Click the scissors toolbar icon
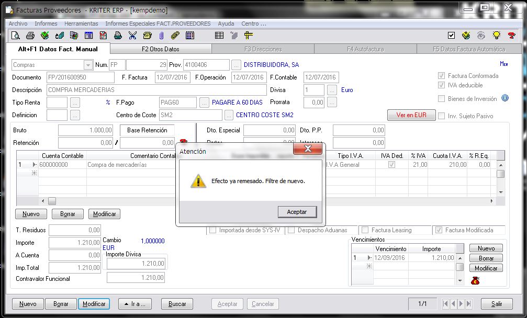Image resolution: width=527 pixels, height=318 pixels. coord(132,35)
